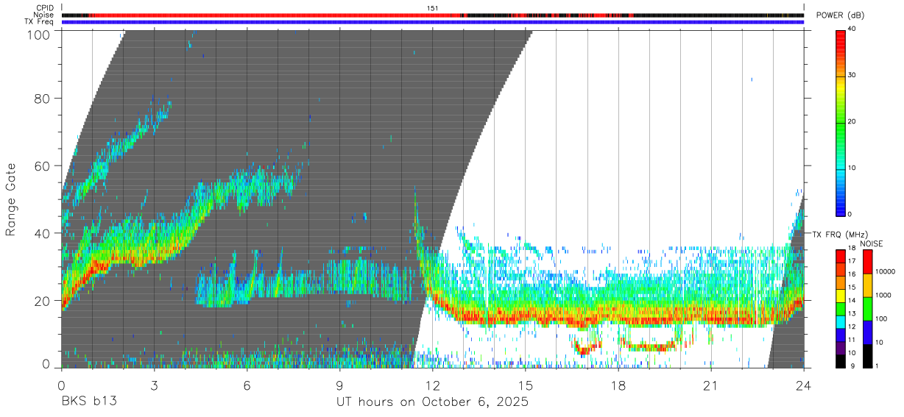Screen dimensions: 904x417
Task: Select the 'UT hours on October 6, 2025' label
Action: [x=432, y=402]
